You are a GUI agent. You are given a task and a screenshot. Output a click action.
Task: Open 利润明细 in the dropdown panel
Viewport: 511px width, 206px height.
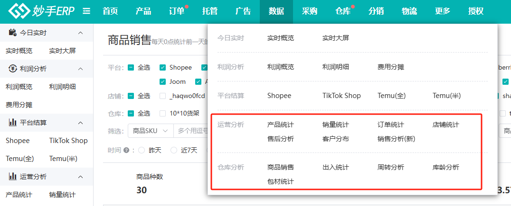pyautogui.click(x=336, y=67)
